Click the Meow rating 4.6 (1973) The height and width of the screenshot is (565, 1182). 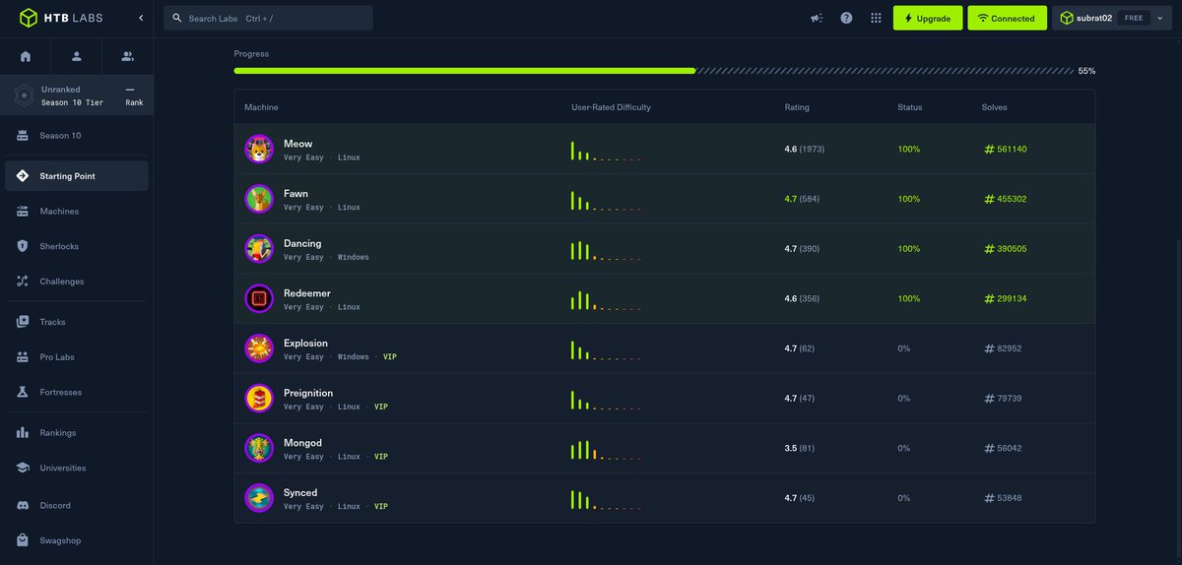[x=804, y=150]
